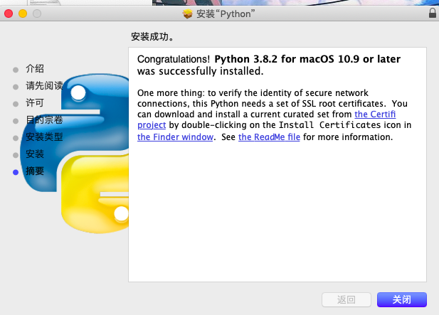Open 'the Finder window' link

(x=175, y=137)
